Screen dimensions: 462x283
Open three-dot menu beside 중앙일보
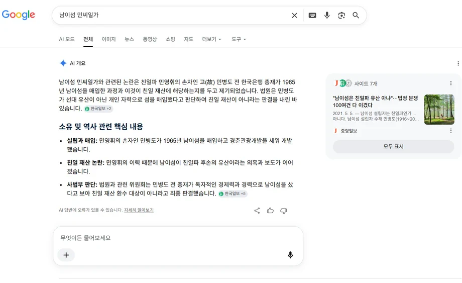(x=451, y=131)
